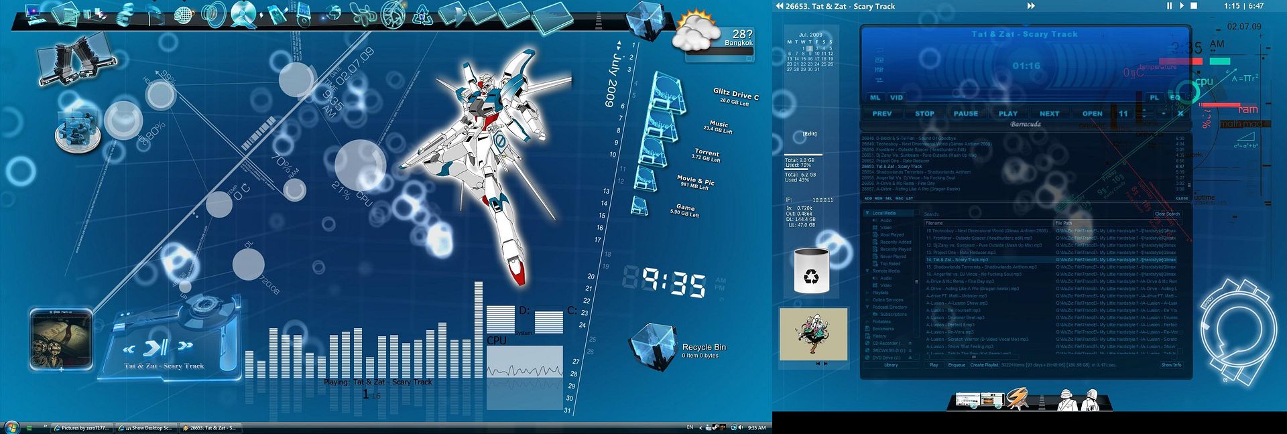Viewport: 1287px width, 434px height.
Task: Eject the CD Recorder drive
Action: (910, 343)
